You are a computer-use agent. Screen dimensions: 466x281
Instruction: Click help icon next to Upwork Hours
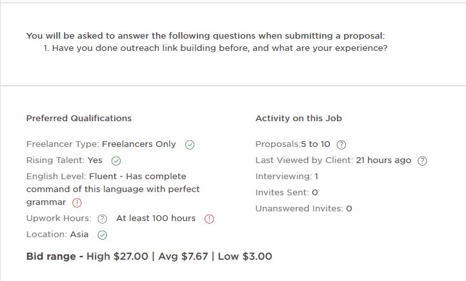[x=102, y=219]
